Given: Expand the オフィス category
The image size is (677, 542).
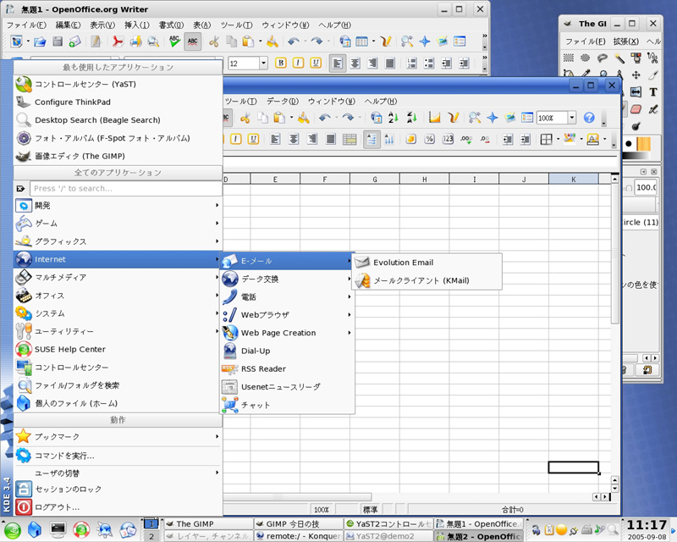Looking at the screenshot, I should tap(118, 296).
